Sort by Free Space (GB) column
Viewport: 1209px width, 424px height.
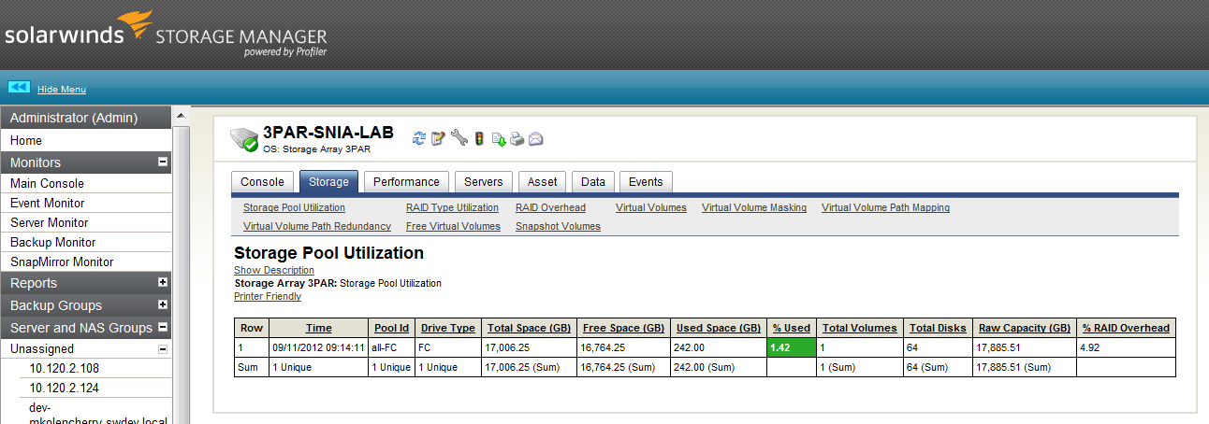(x=624, y=328)
